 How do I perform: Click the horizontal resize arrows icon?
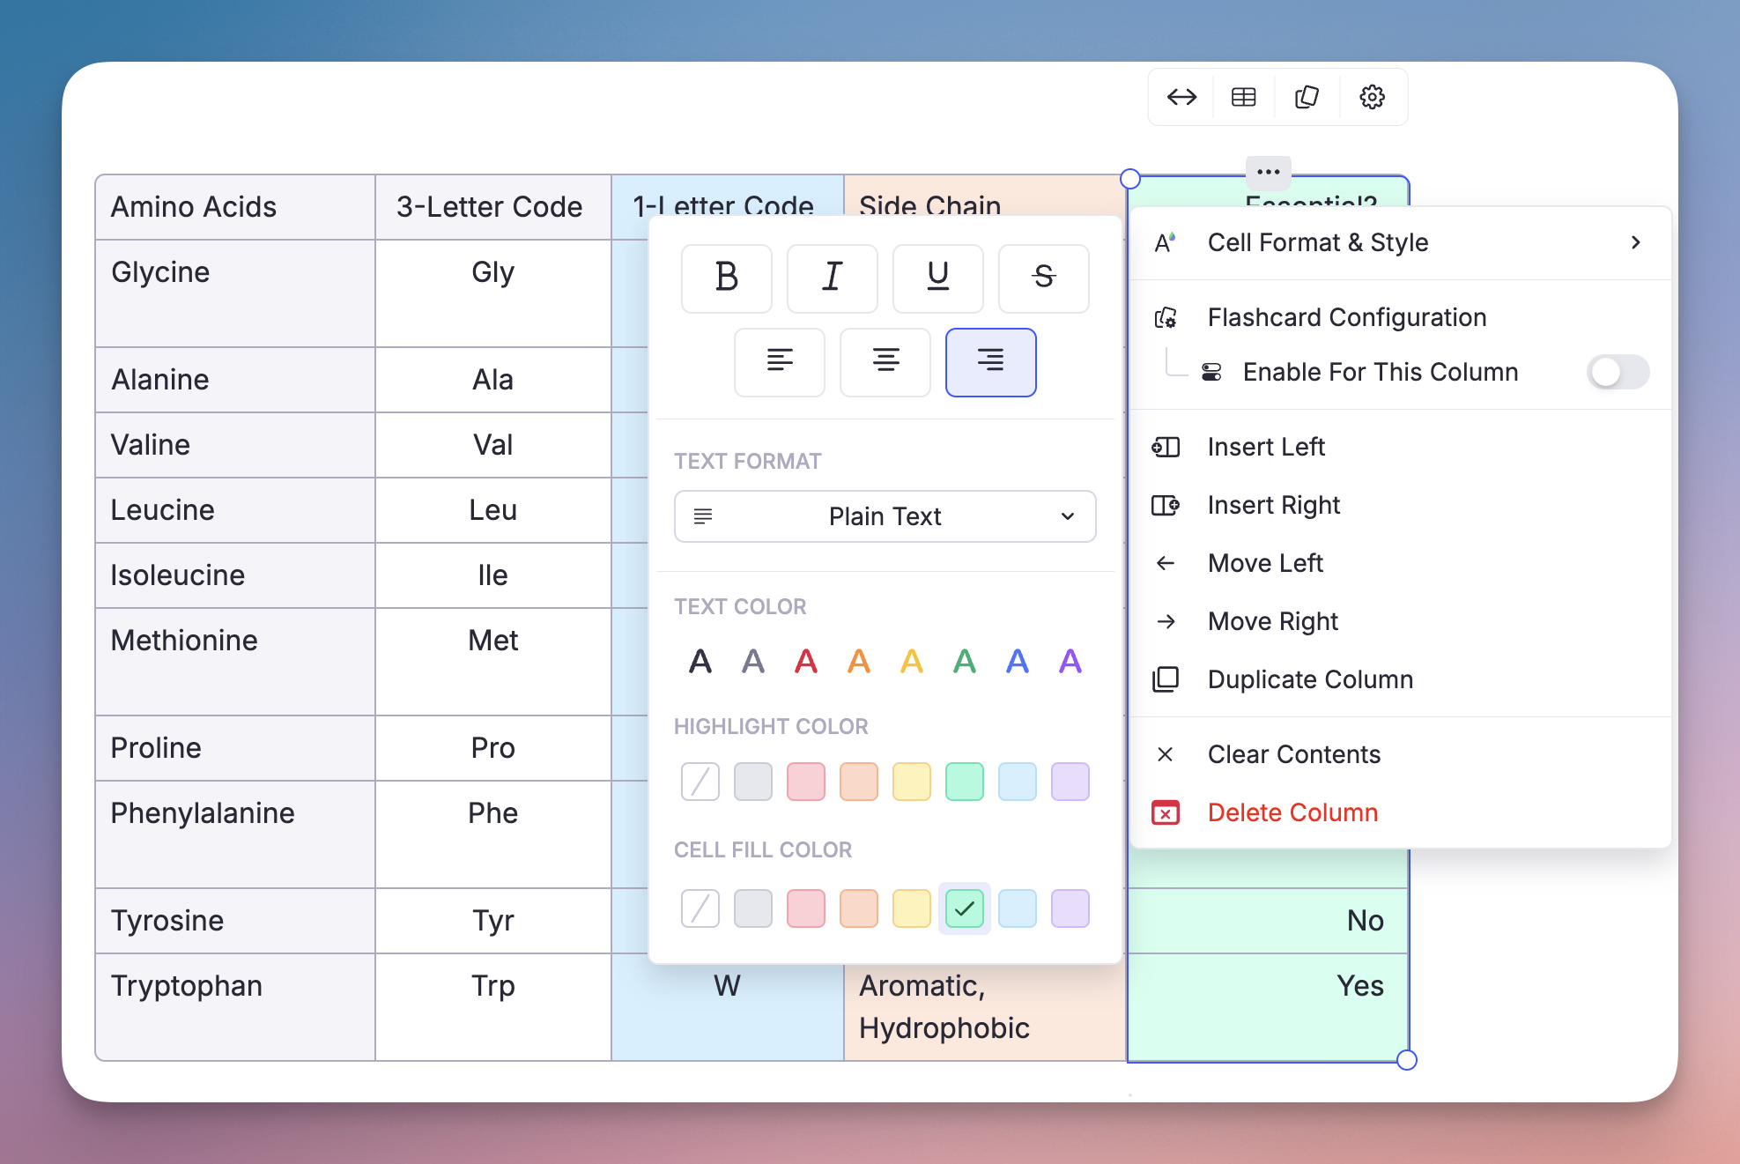pyautogui.click(x=1181, y=97)
